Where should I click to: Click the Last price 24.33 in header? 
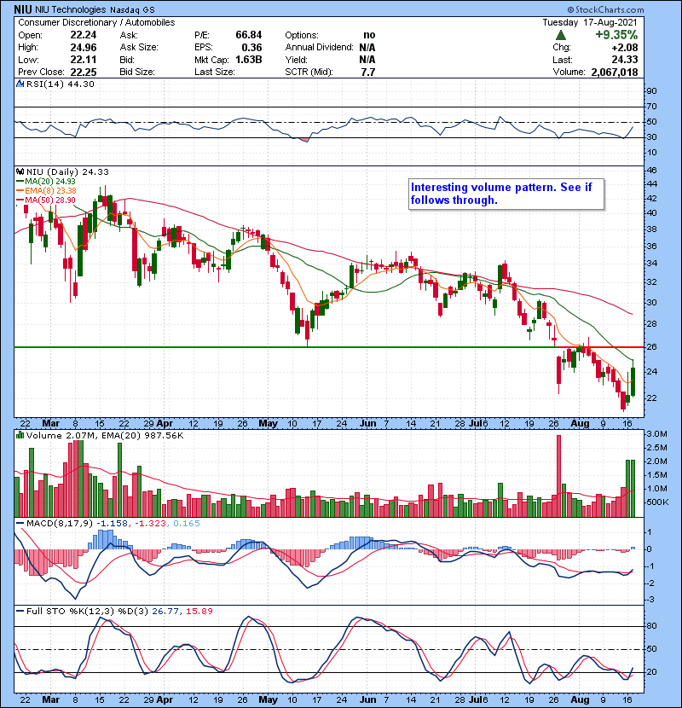point(625,60)
